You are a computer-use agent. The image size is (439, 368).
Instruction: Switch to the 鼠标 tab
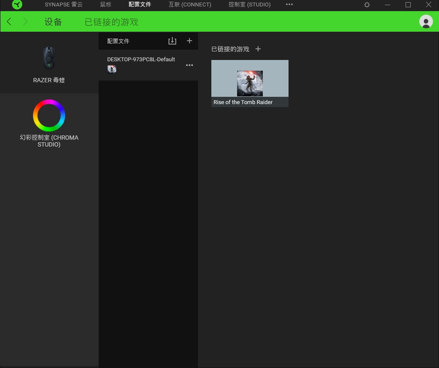pyautogui.click(x=105, y=5)
